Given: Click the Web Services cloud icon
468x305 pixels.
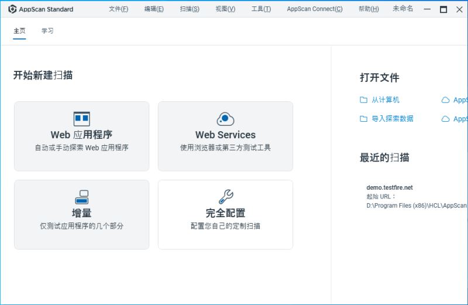Looking at the screenshot, I should (225, 119).
